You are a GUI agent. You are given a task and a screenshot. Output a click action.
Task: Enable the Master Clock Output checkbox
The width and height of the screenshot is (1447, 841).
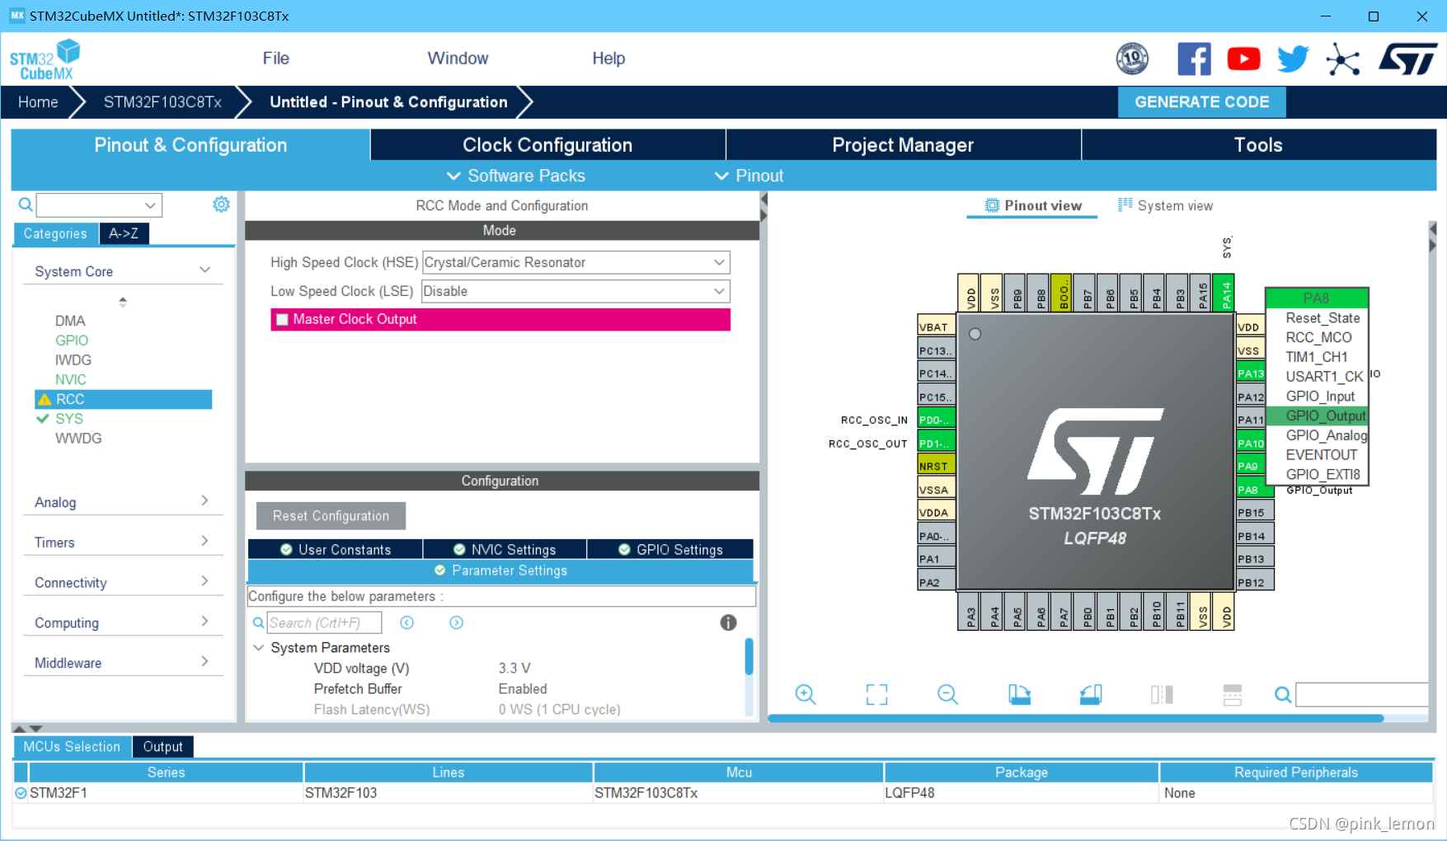click(x=282, y=319)
